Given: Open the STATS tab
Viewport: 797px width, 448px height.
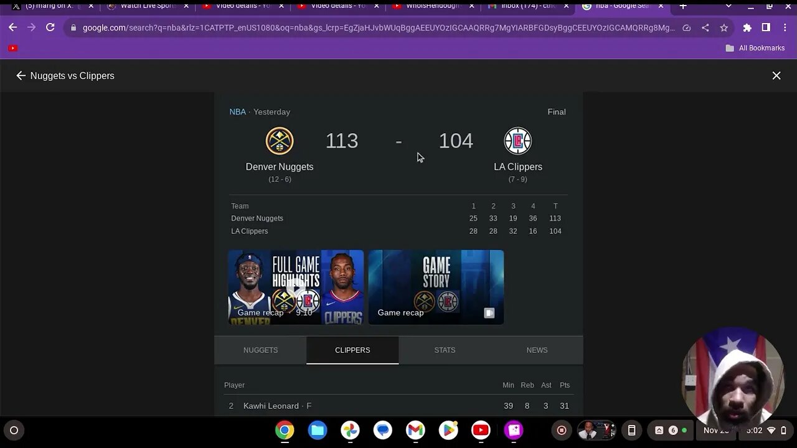Looking at the screenshot, I should [x=445, y=350].
